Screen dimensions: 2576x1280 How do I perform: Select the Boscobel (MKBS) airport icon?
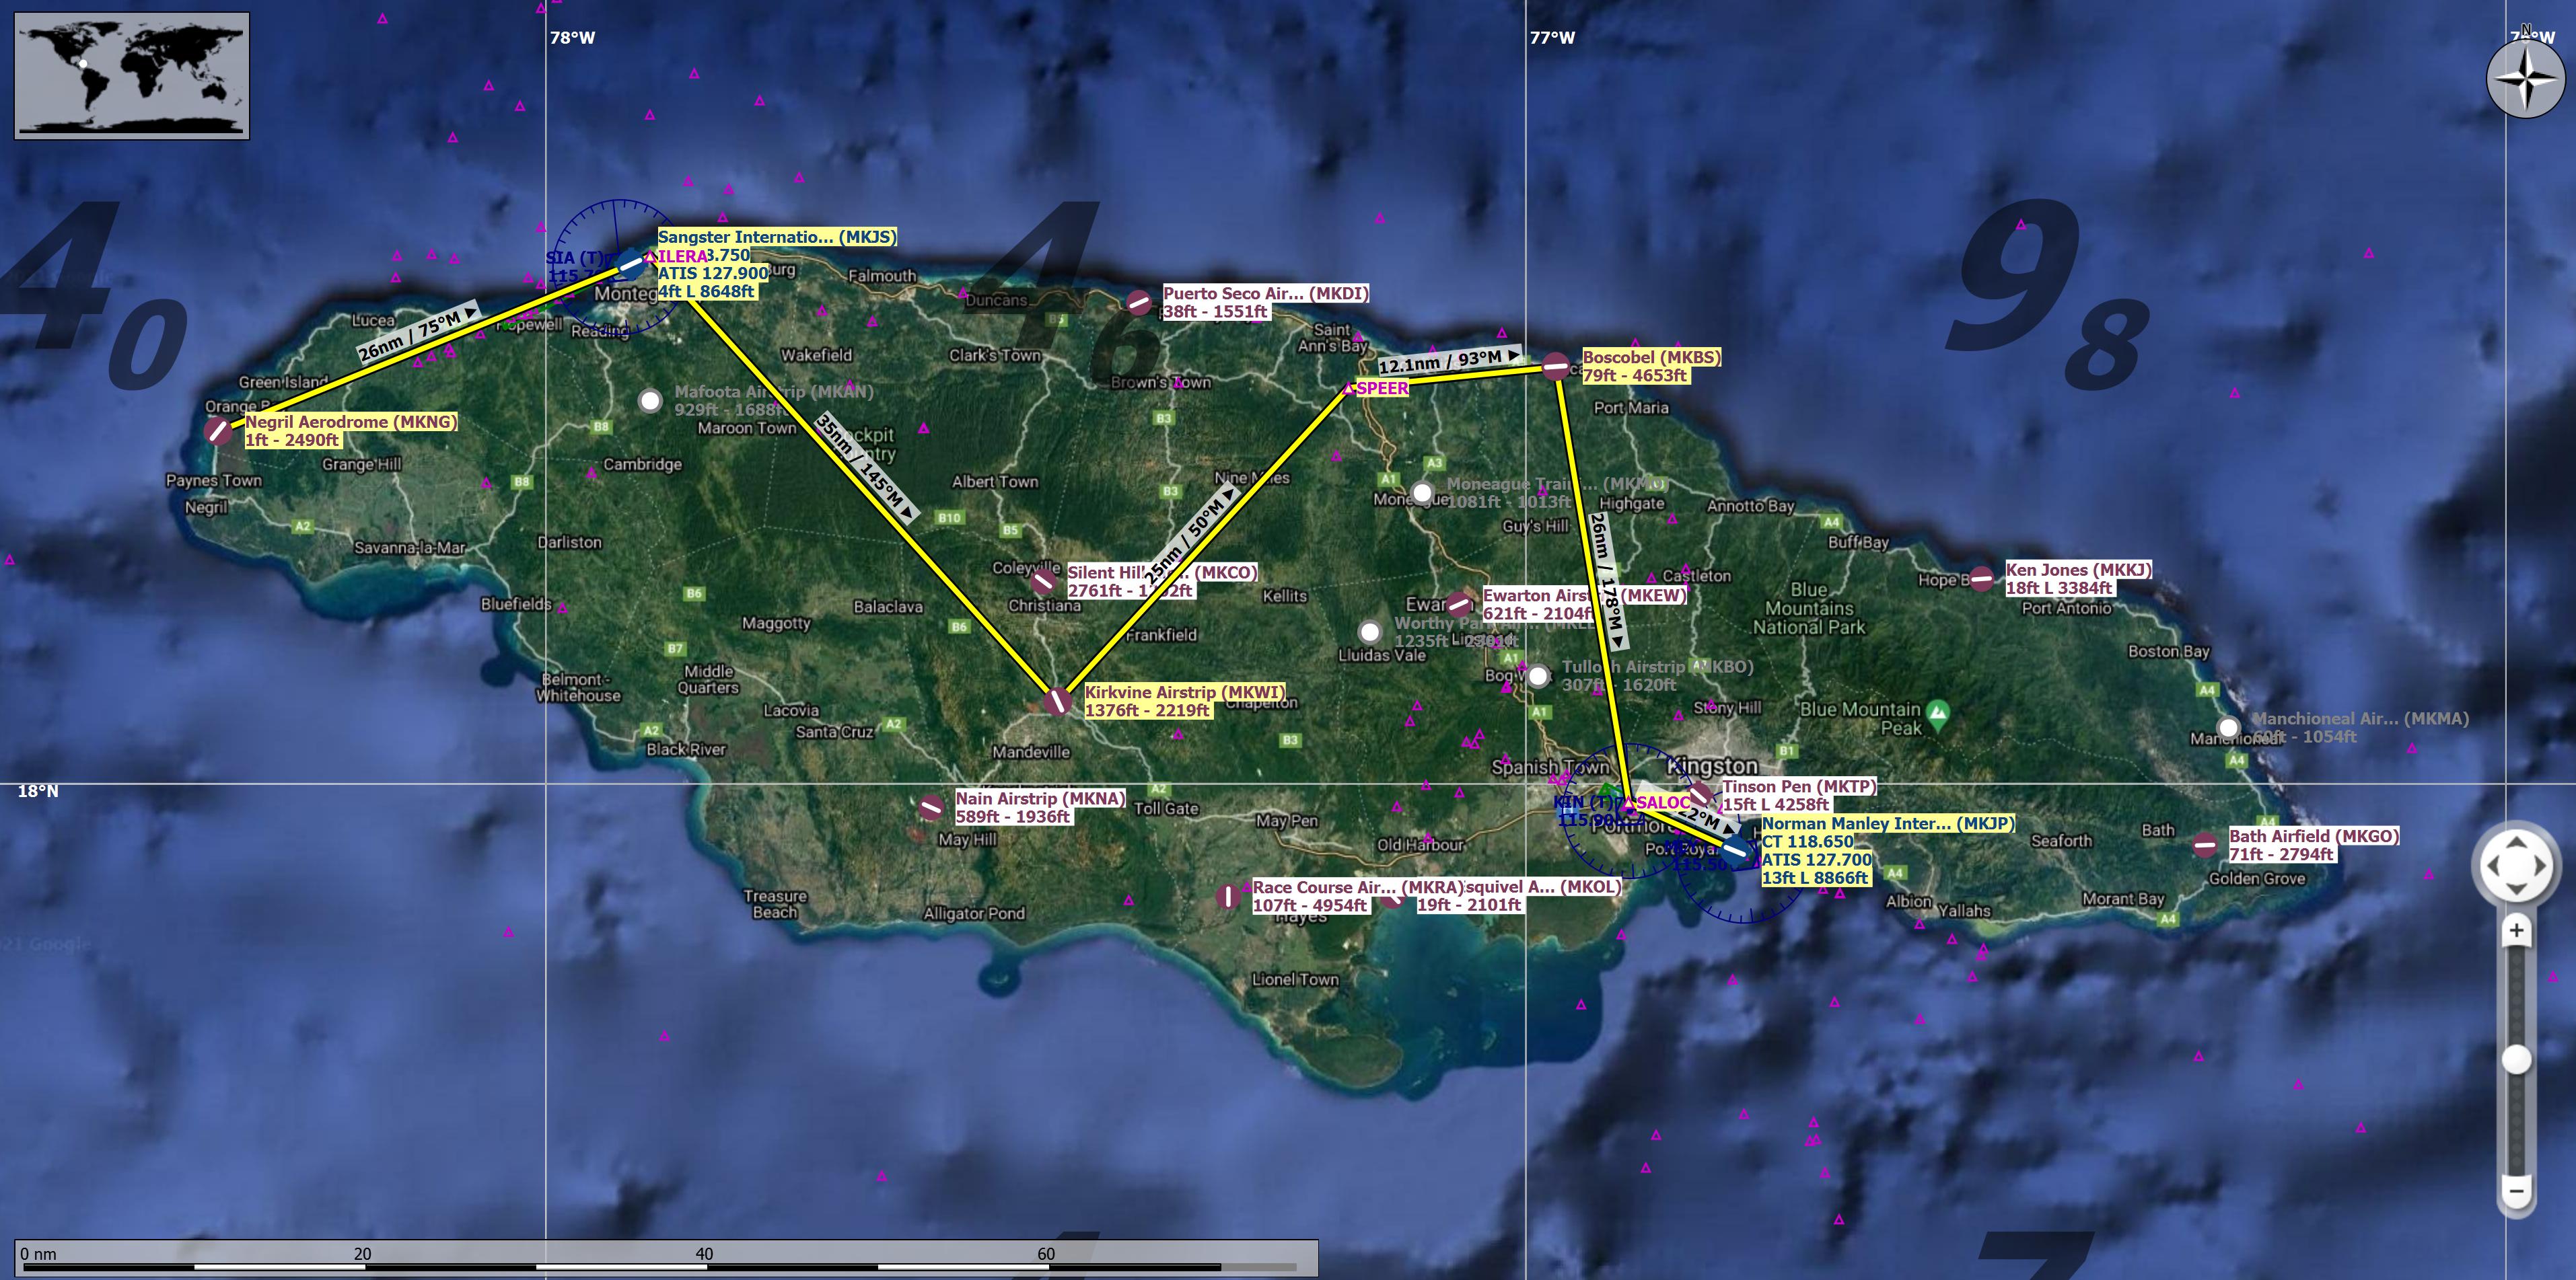(x=1556, y=367)
